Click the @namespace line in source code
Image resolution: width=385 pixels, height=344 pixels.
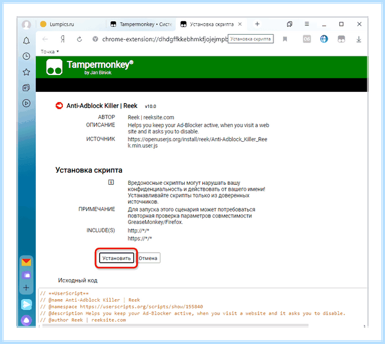pos(121,307)
